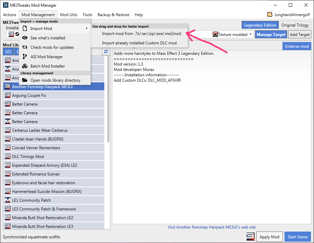Open the Help menu

(139, 15)
